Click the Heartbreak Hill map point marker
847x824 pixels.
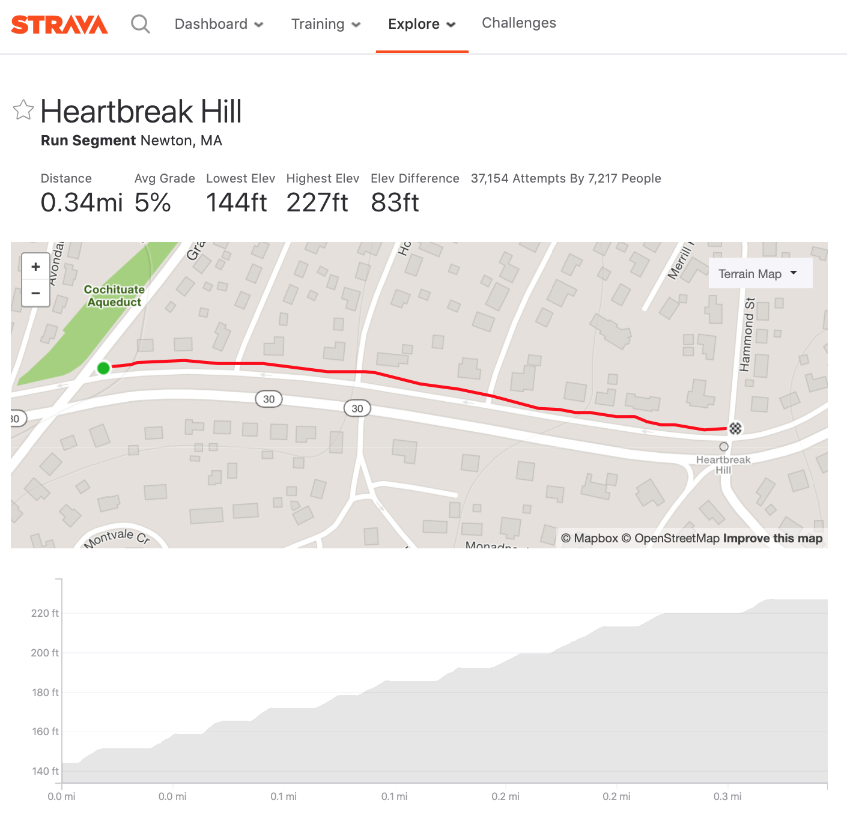[724, 447]
